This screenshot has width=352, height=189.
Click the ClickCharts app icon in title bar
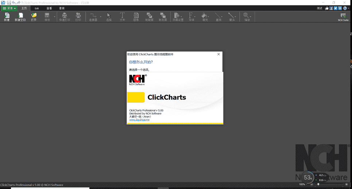(x=3, y=3)
